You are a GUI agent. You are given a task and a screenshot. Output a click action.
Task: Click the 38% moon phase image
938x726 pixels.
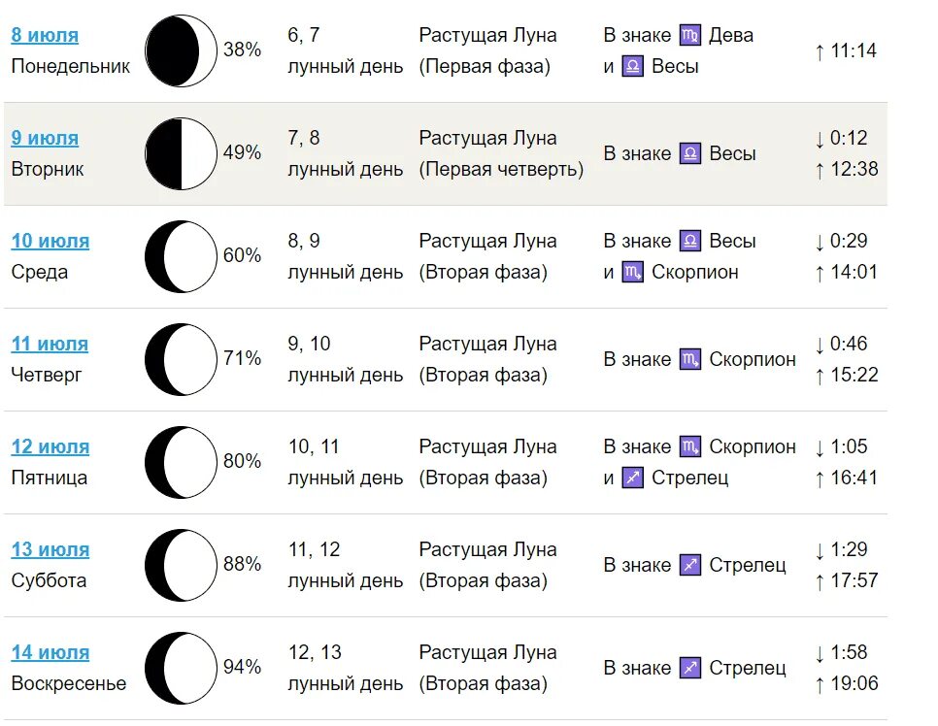(x=182, y=50)
